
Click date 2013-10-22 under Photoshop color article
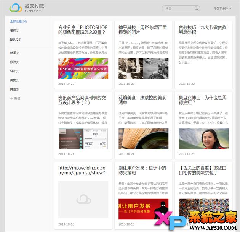(x=66, y=84)
